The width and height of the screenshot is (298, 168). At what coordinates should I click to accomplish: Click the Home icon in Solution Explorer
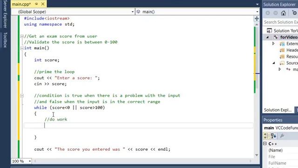(284, 13)
